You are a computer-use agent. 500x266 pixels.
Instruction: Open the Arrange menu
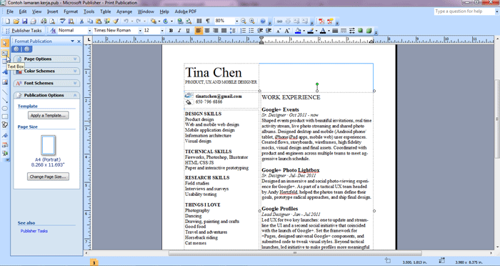pos(124,11)
